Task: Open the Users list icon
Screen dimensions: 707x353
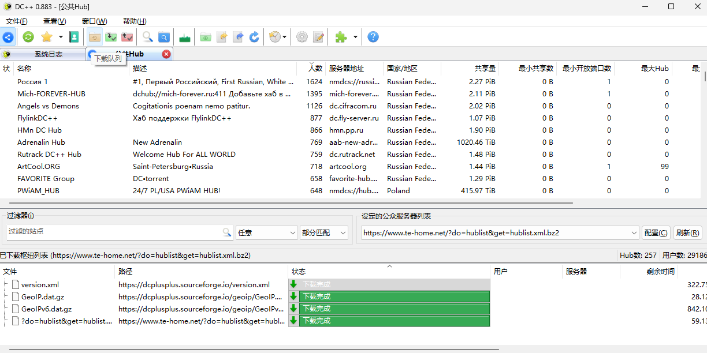Action: [74, 37]
